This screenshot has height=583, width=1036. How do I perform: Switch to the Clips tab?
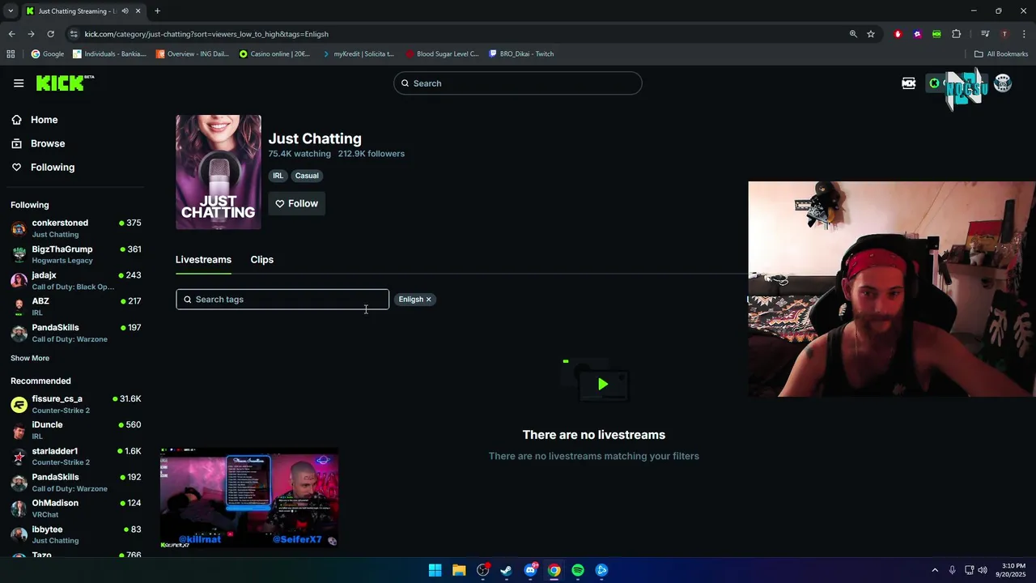(x=261, y=260)
